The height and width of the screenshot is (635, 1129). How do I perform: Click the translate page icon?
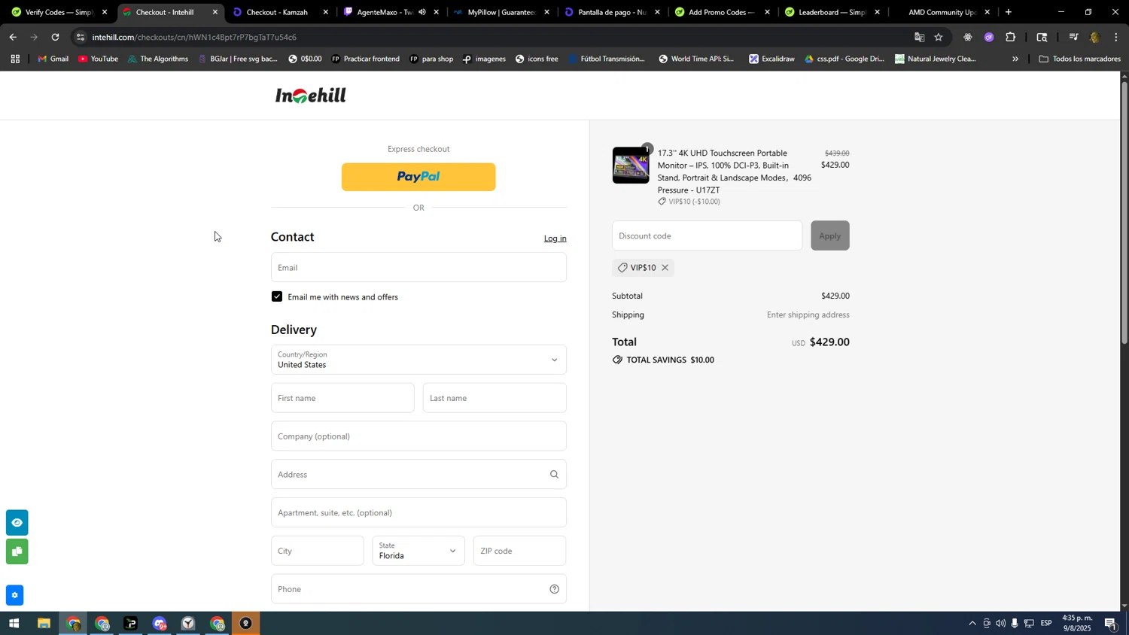919,37
